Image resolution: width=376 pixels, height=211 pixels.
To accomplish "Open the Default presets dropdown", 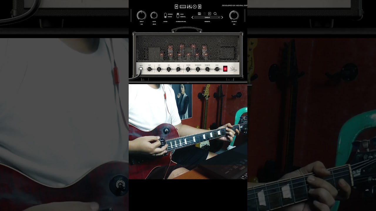I will pyautogui.click(x=207, y=17).
